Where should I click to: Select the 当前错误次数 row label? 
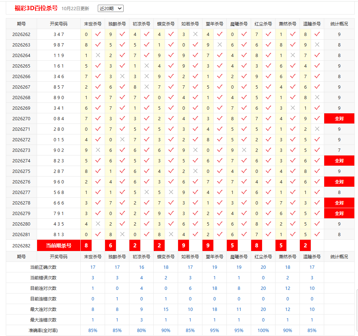43,278
